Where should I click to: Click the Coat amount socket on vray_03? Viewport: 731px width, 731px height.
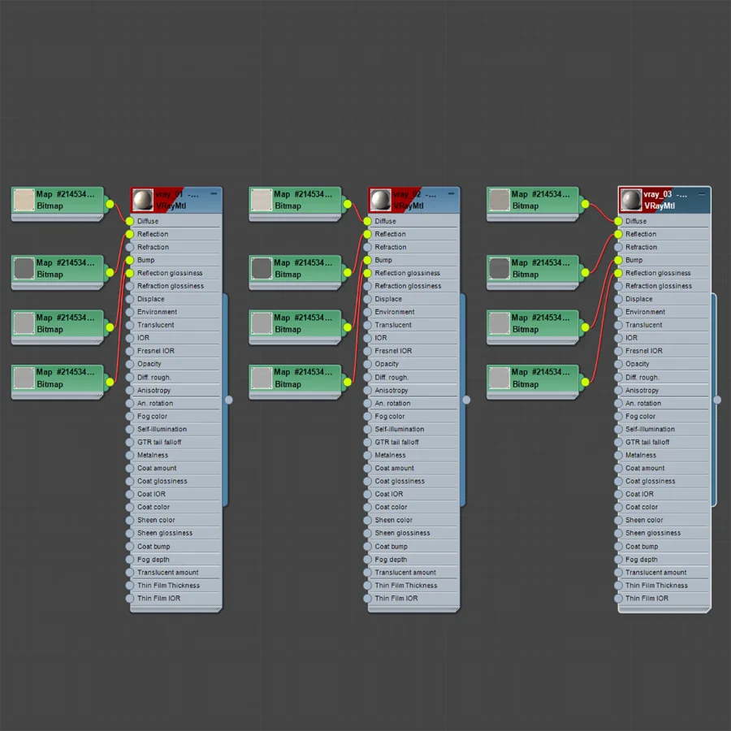point(618,468)
